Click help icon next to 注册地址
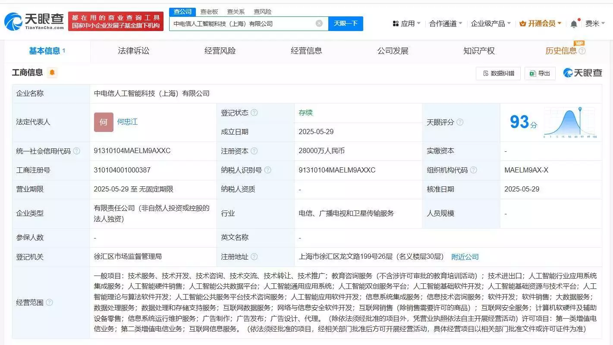The height and width of the screenshot is (345, 613). pyautogui.click(x=254, y=257)
